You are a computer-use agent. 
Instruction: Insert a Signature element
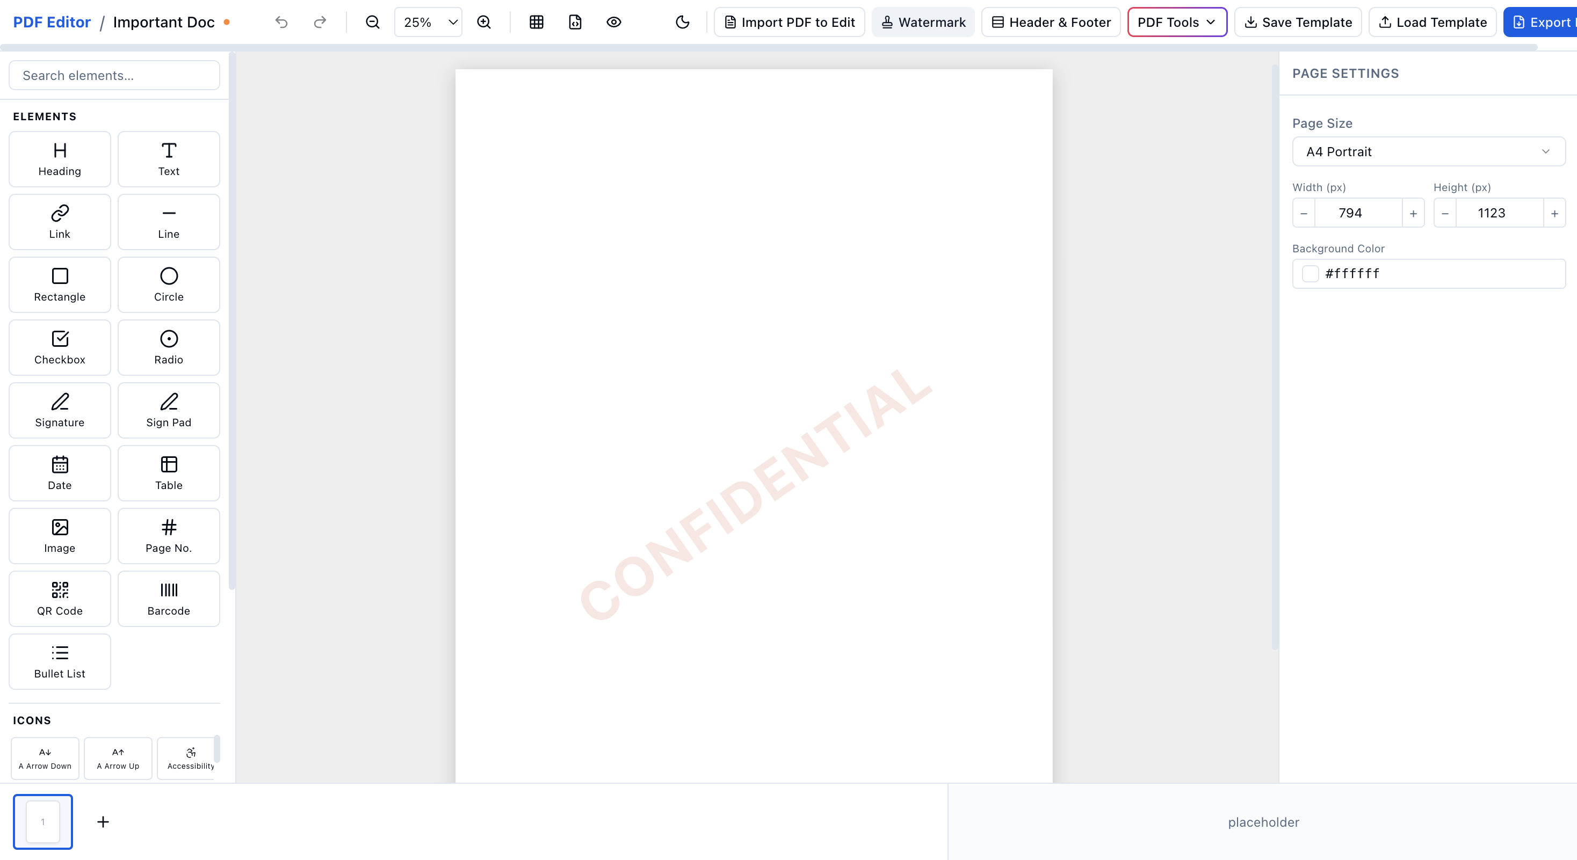coord(60,410)
